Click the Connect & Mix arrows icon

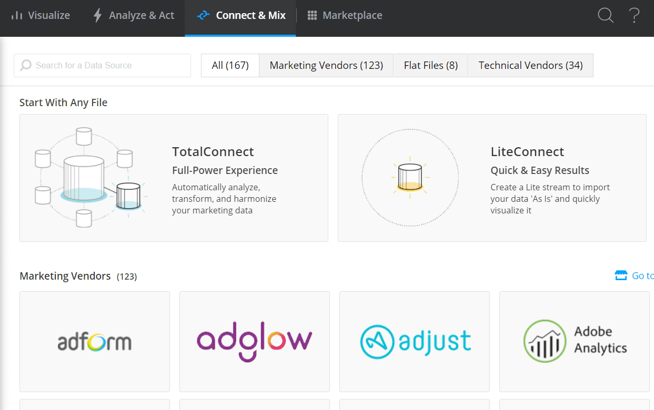click(203, 16)
